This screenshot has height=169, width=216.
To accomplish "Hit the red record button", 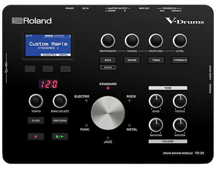I will [36, 137].
